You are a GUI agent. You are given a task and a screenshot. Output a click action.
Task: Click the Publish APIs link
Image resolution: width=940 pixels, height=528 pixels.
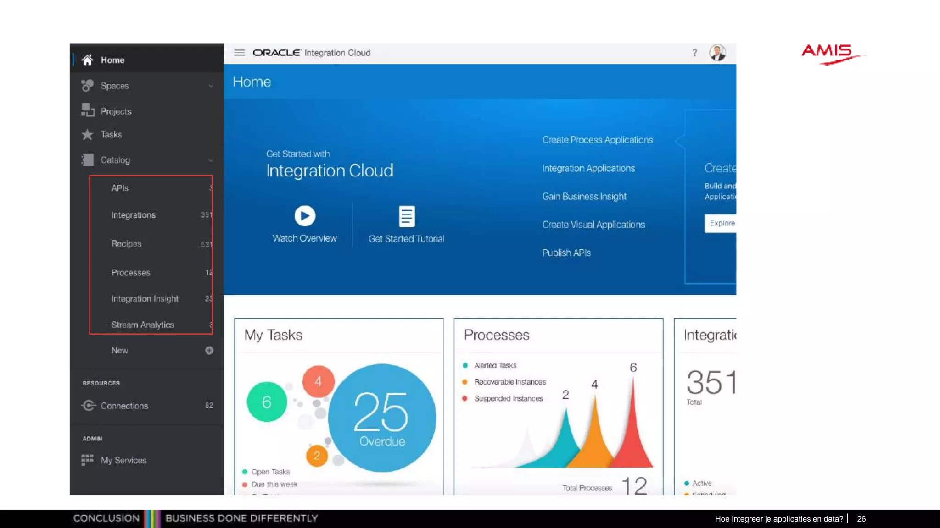[566, 253]
